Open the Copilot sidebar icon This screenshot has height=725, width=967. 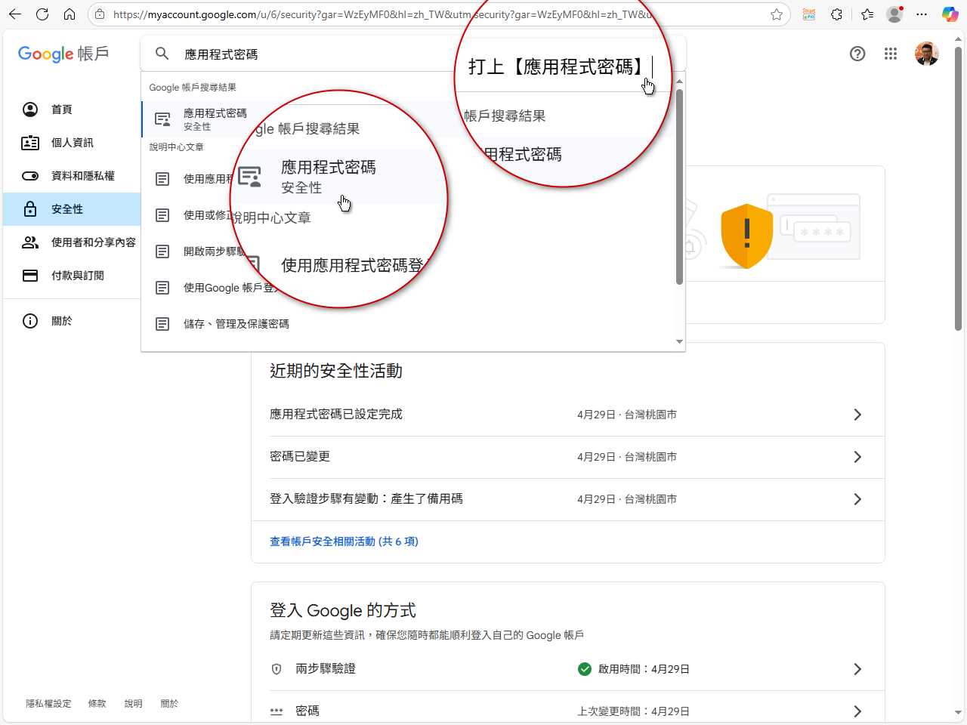pyautogui.click(x=950, y=14)
